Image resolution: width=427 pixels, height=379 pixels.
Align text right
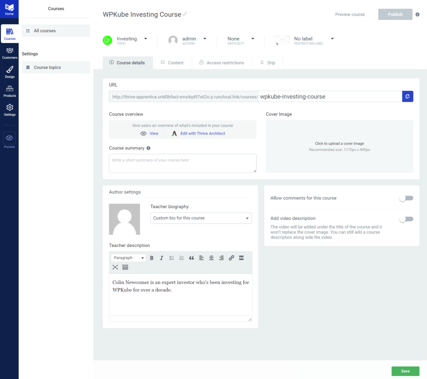point(221,258)
